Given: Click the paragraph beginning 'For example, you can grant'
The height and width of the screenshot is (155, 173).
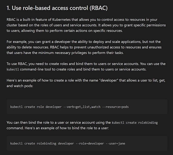Looking at the screenshot, I should tap(84, 47).
